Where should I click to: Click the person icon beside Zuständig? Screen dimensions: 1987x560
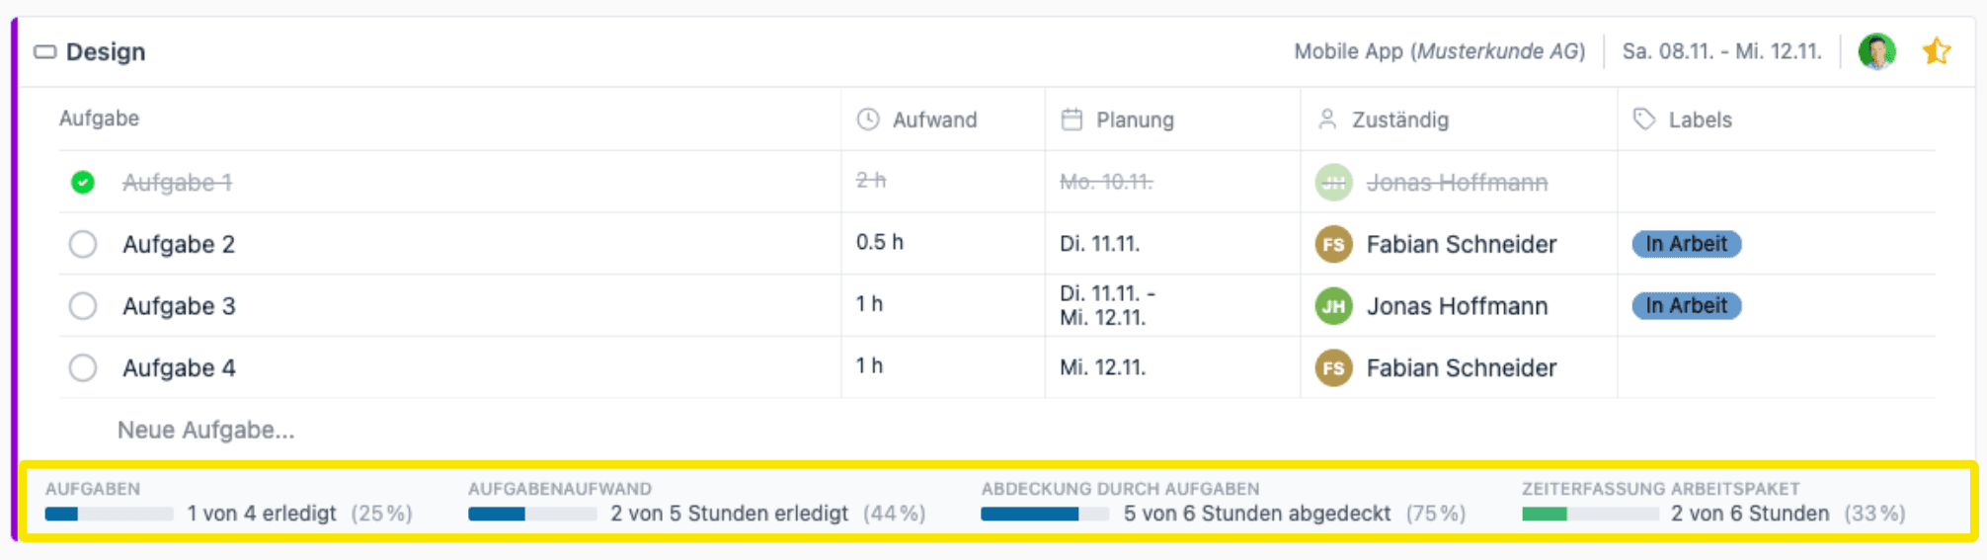[x=1327, y=120]
